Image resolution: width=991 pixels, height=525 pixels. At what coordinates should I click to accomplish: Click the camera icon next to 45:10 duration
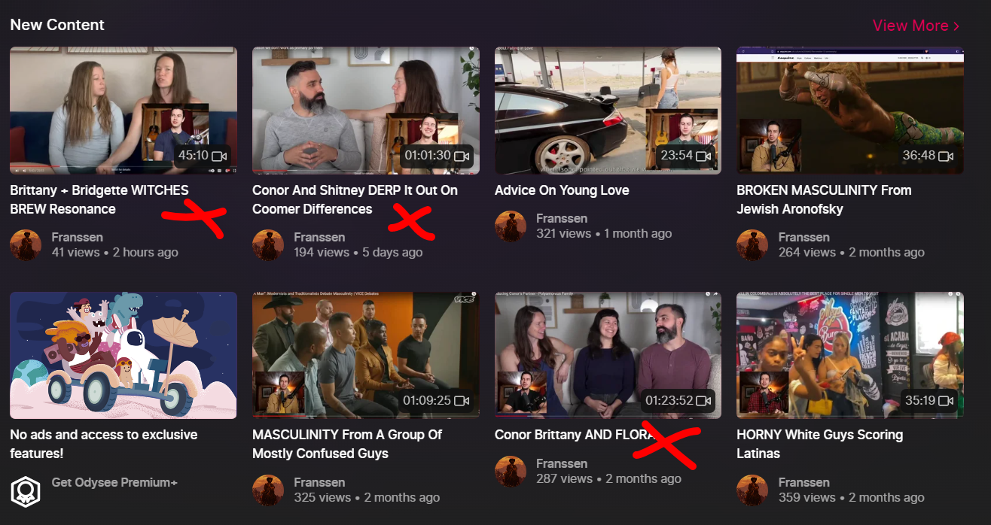pos(219,156)
